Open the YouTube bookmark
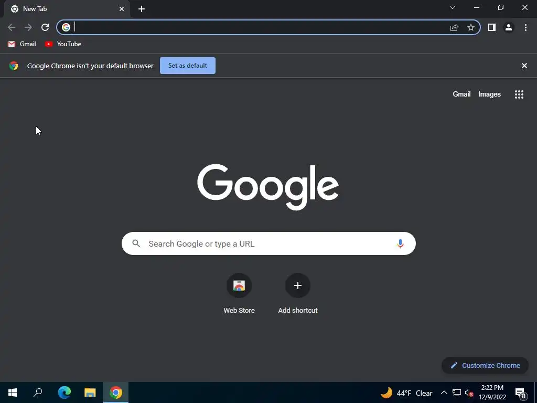Image resolution: width=537 pixels, height=403 pixels. [x=63, y=44]
